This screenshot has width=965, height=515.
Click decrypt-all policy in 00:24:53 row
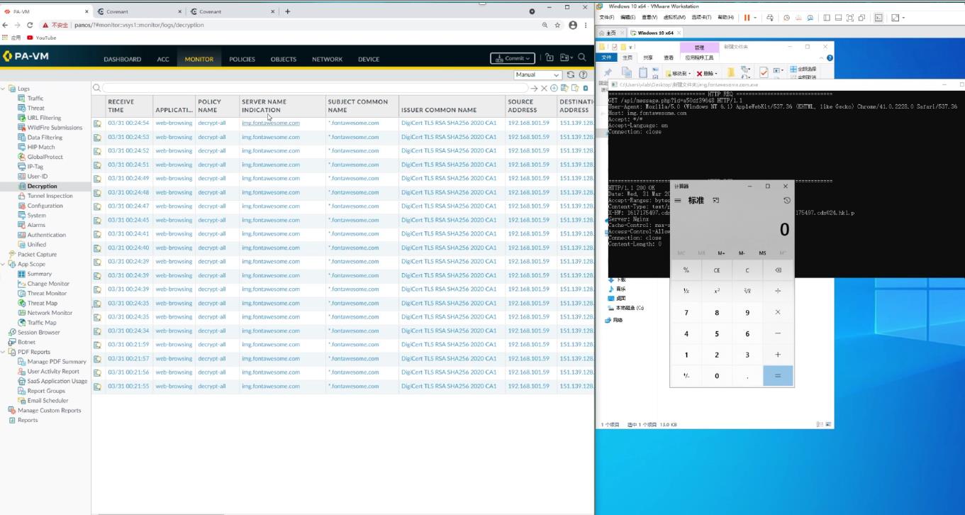click(212, 137)
